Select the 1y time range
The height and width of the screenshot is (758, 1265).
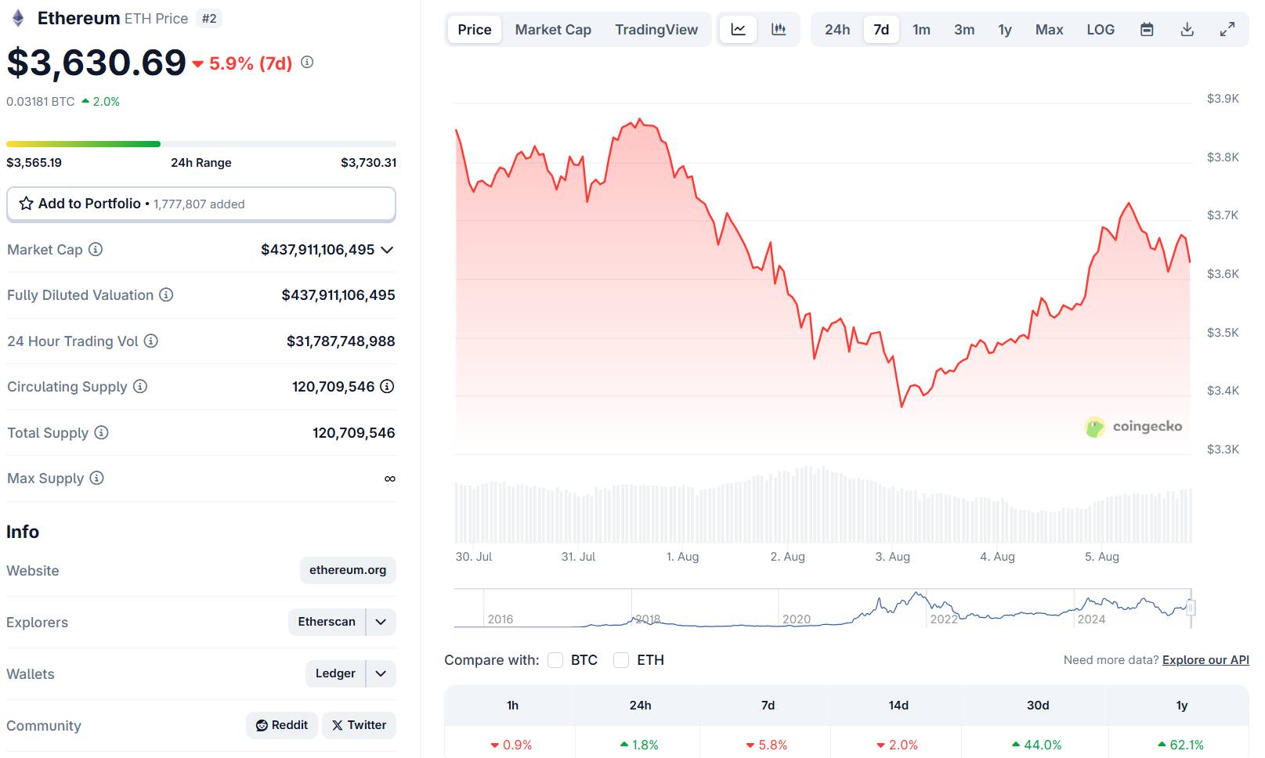pyautogui.click(x=1005, y=30)
